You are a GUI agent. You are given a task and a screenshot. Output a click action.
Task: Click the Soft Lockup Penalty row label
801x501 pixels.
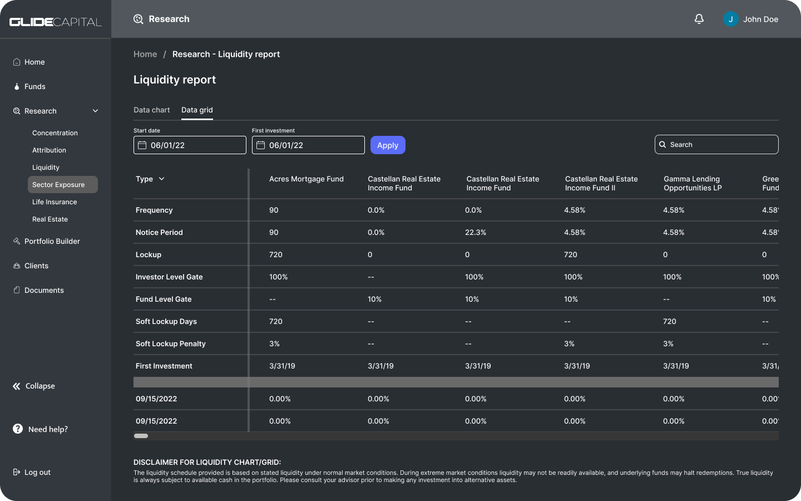tap(171, 343)
